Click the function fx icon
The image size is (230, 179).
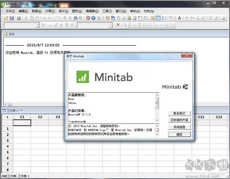pos(179,18)
